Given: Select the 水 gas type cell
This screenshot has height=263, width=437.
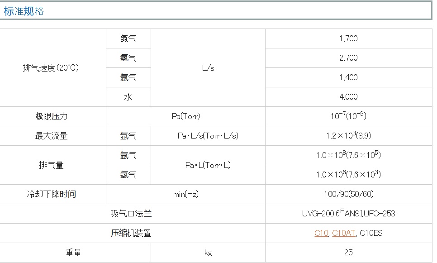Looking at the screenshot, I should coord(128,97).
